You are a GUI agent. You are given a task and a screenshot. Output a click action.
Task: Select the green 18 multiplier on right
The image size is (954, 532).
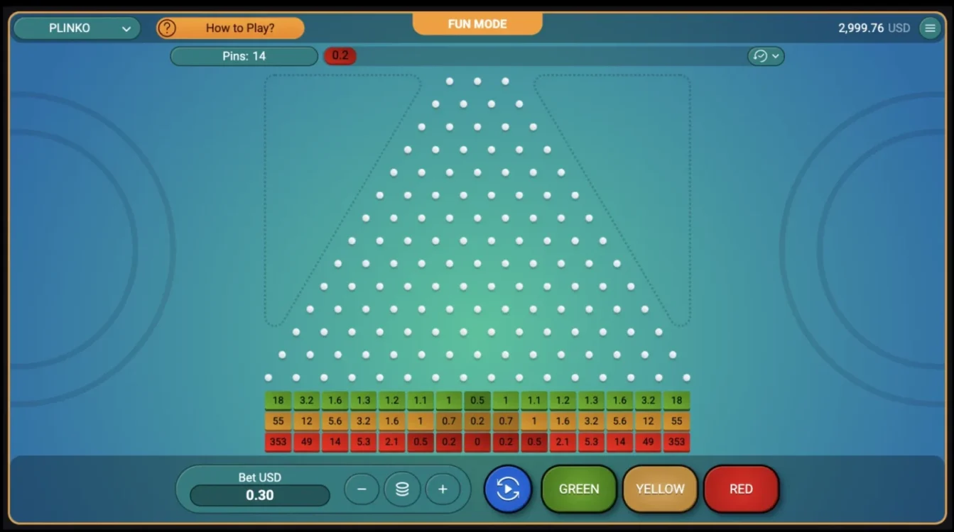pyautogui.click(x=676, y=400)
